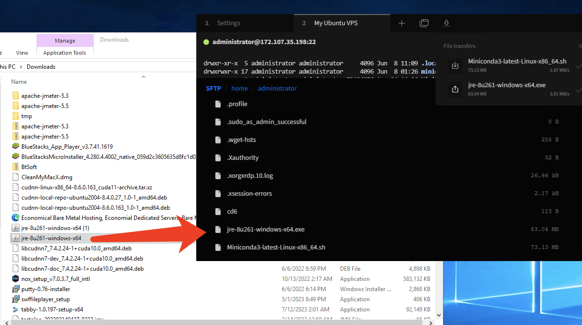The image size is (582, 325).
Task: Select cudnn-local-repo-ubuntu2004-8.6.0.163_1.0-1_amd64.deb file
Action: coord(96,208)
